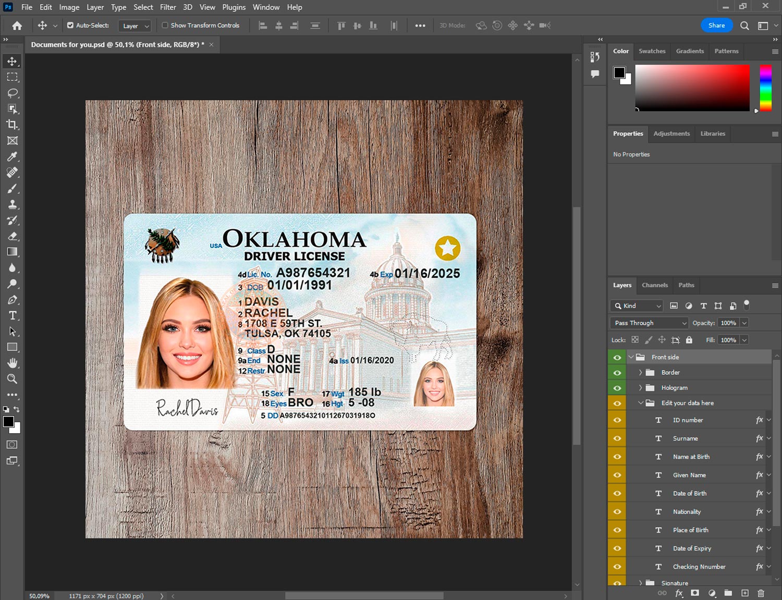Open the Swatches panel tab
Screen dimensions: 782x600
coord(652,51)
